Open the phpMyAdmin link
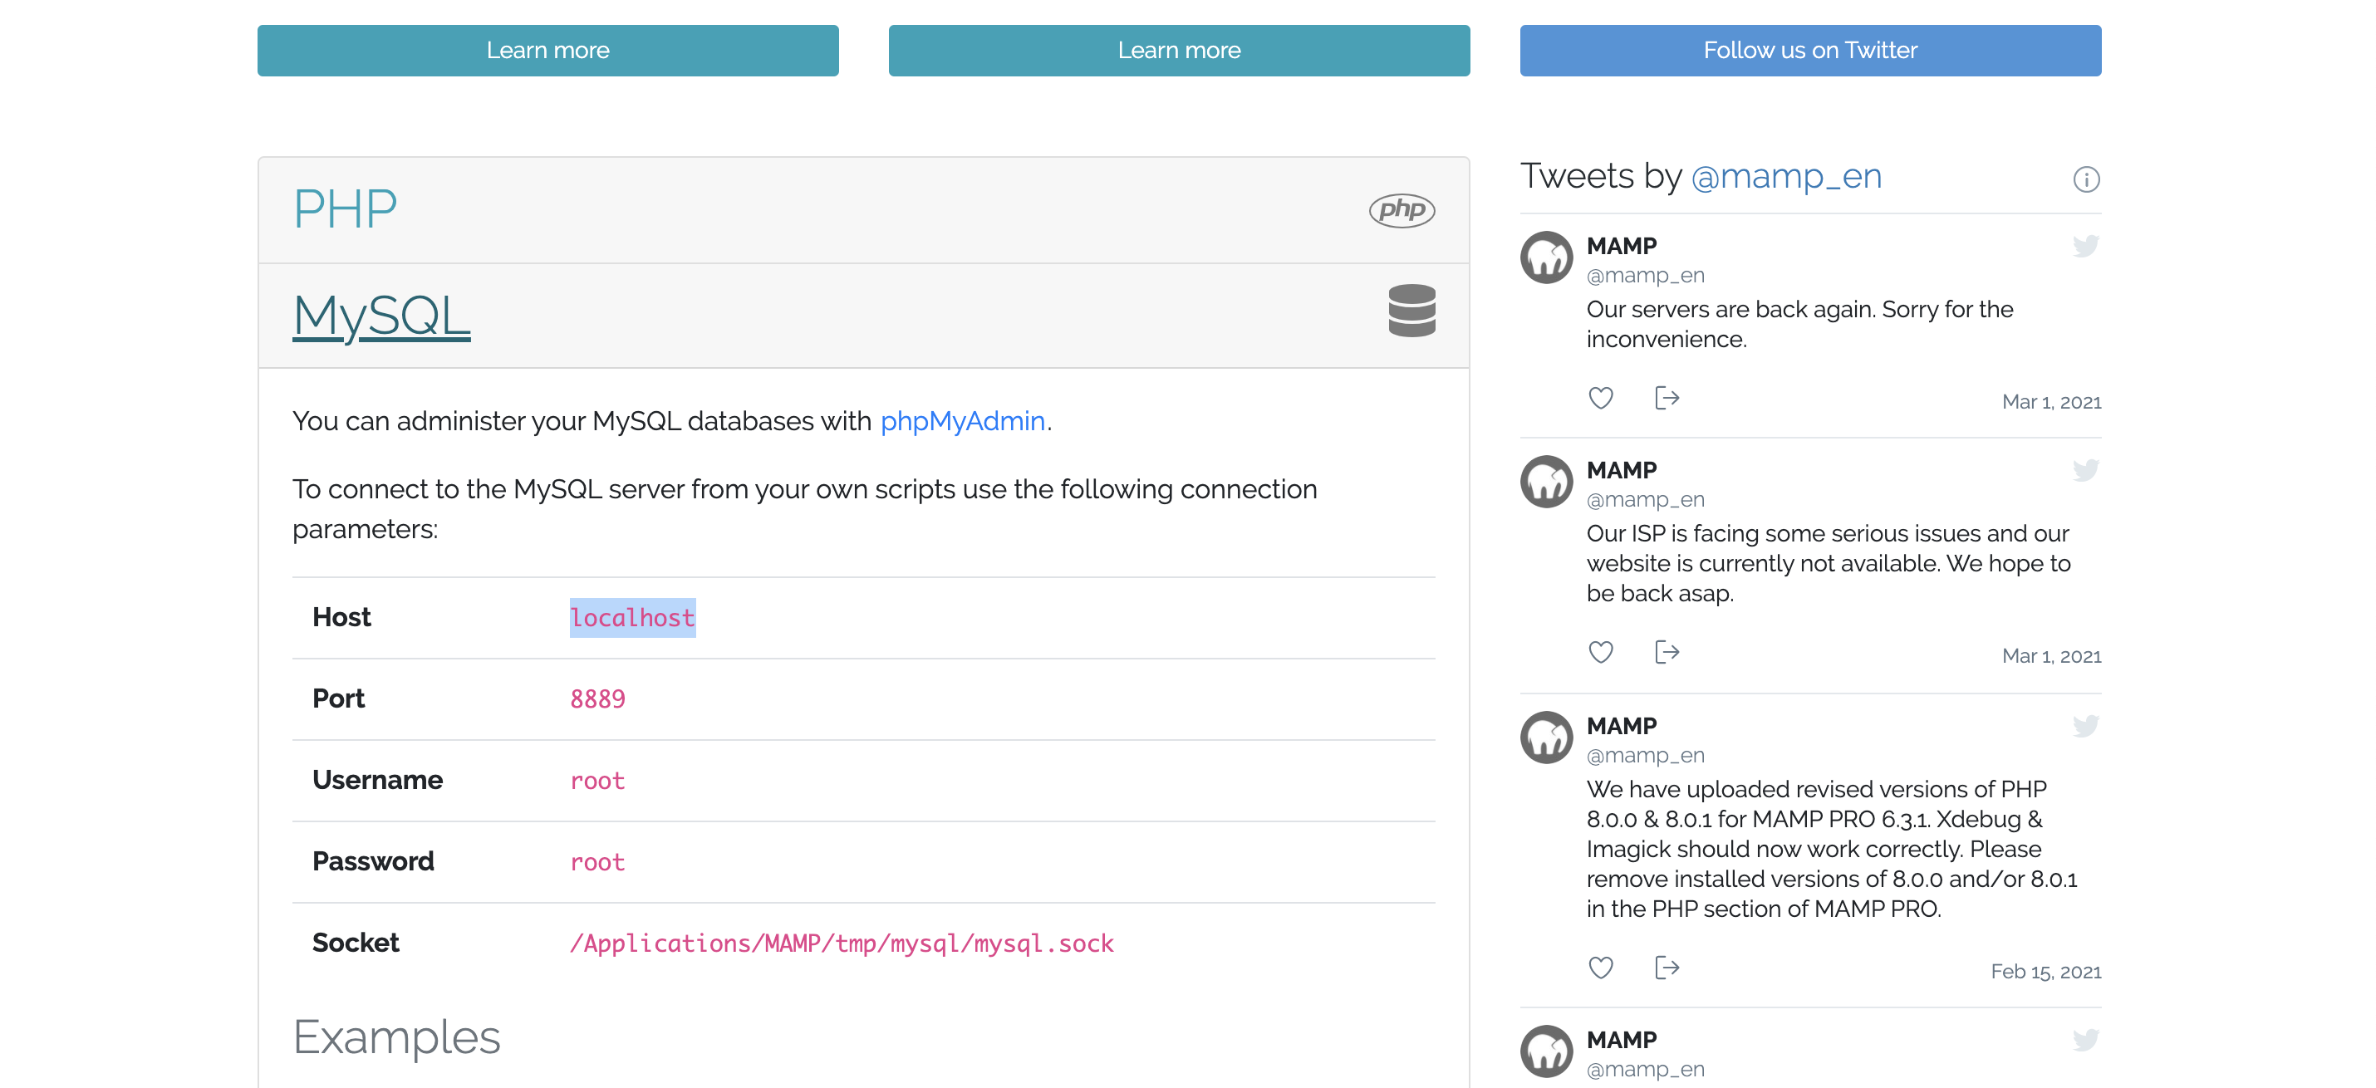 point(962,421)
